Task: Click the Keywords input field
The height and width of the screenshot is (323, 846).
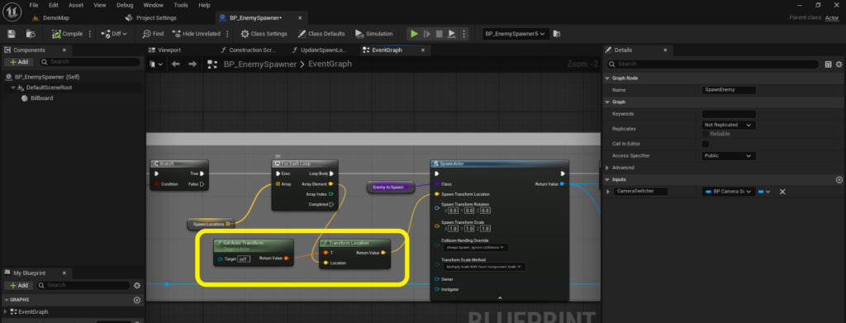Action: 729,114
